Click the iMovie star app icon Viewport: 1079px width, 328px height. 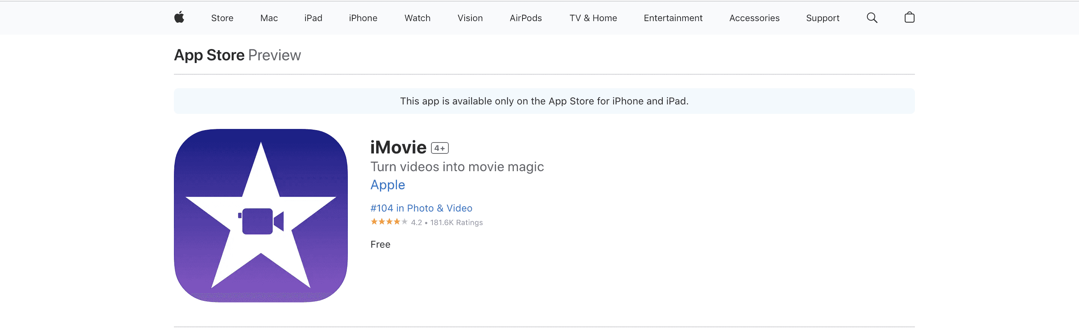click(260, 216)
